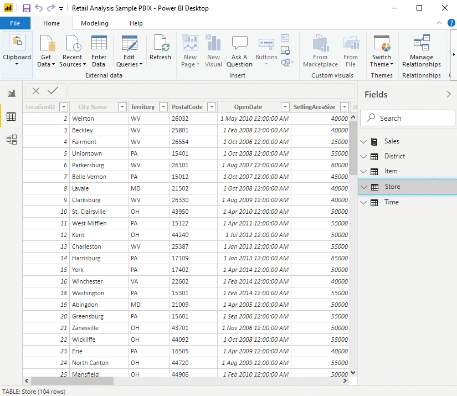Image resolution: width=457 pixels, height=396 pixels.
Task: Select the PostalCode column header
Action: 187,107
